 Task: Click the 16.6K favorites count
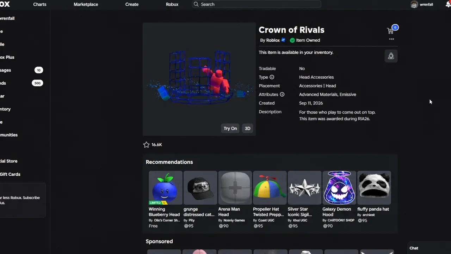[x=157, y=145]
